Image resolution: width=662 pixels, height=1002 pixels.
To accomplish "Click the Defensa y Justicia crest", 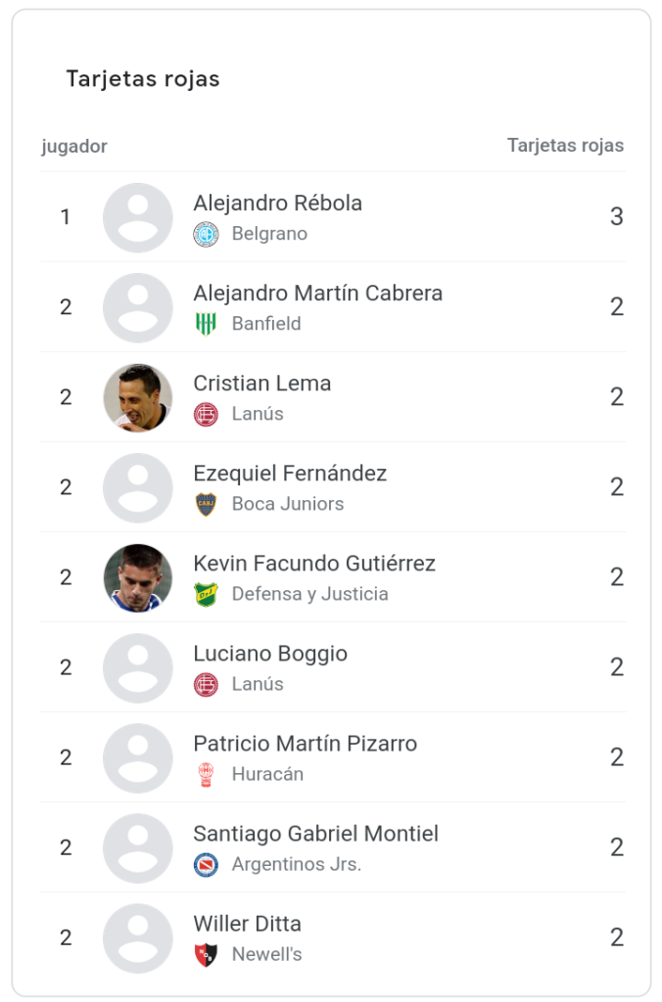I will click(x=206, y=594).
